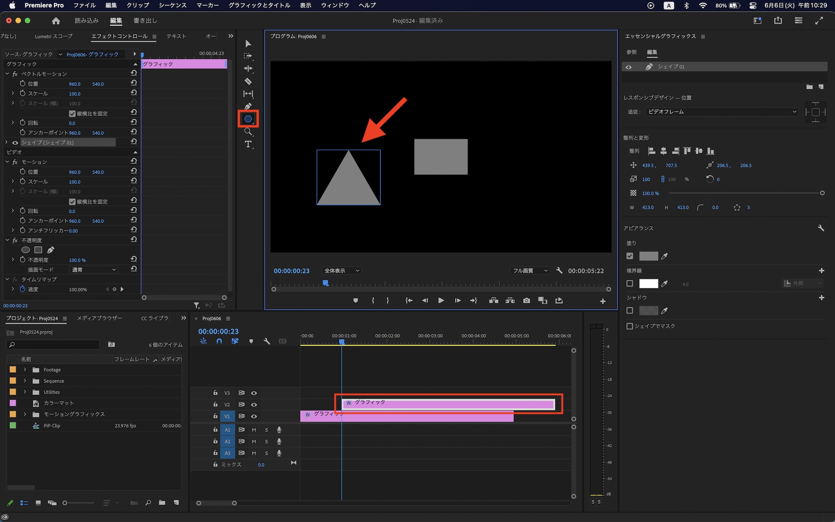Select the Razor tool in toolbar

coord(248,81)
